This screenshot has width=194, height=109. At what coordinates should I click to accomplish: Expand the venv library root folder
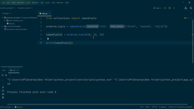[5, 21]
